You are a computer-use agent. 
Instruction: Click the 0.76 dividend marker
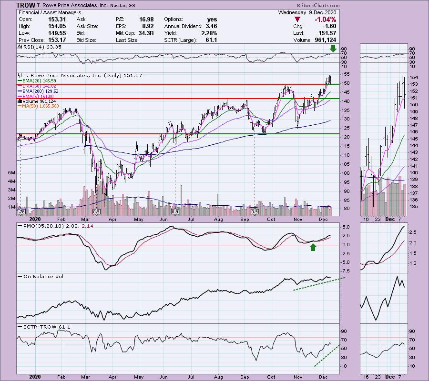point(21,211)
